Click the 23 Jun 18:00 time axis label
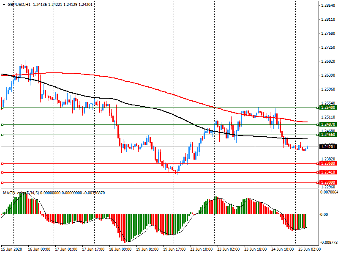Screen dimensions: 338x254 256,249
